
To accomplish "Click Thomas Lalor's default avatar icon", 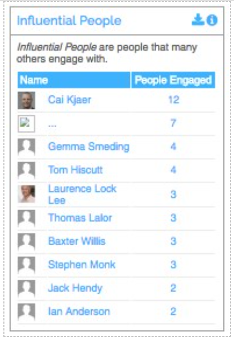I will click(x=26, y=218).
